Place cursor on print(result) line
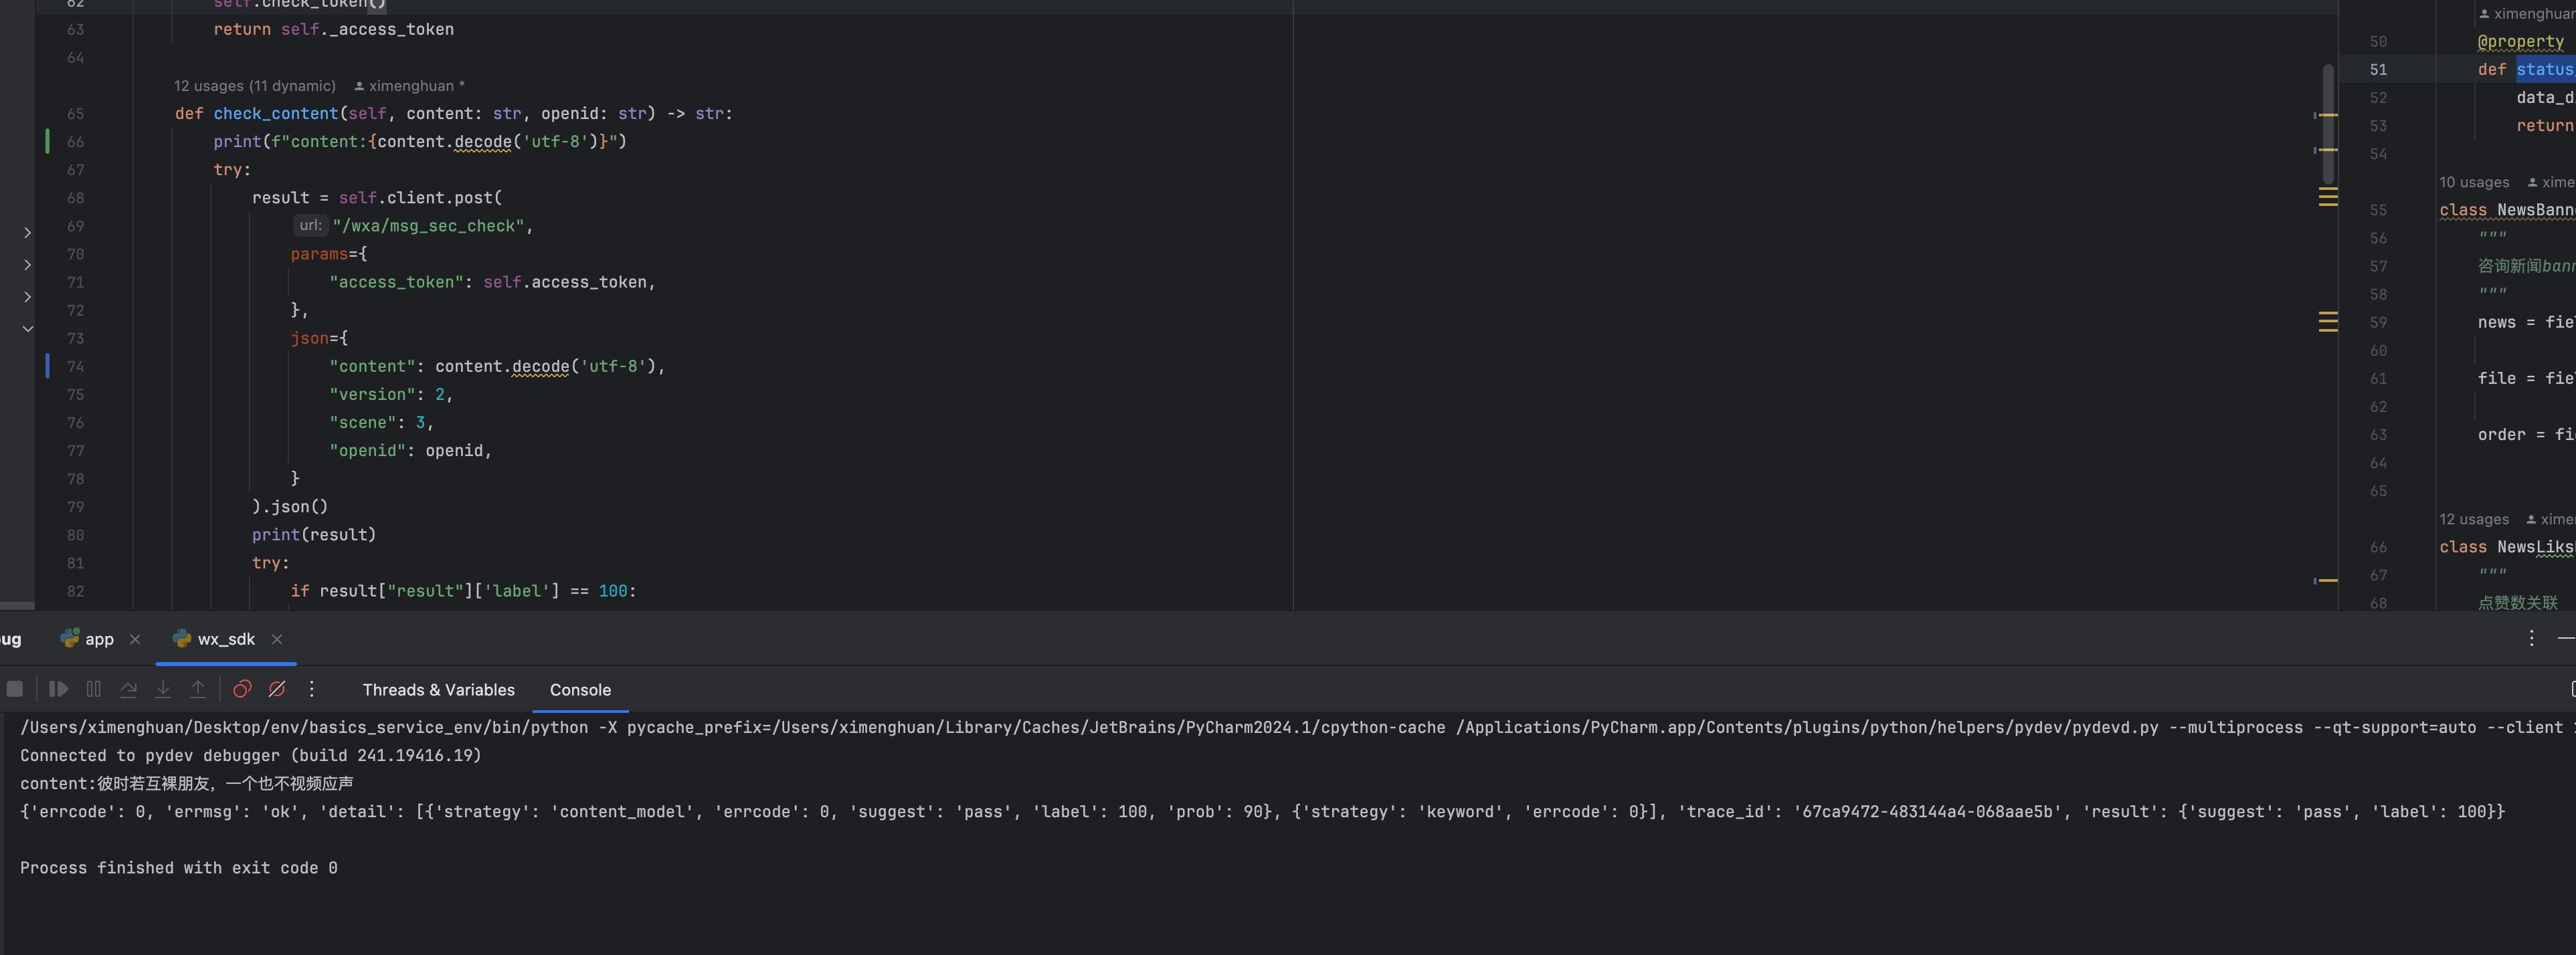This screenshot has height=955, width=2576. coord(314,535)
